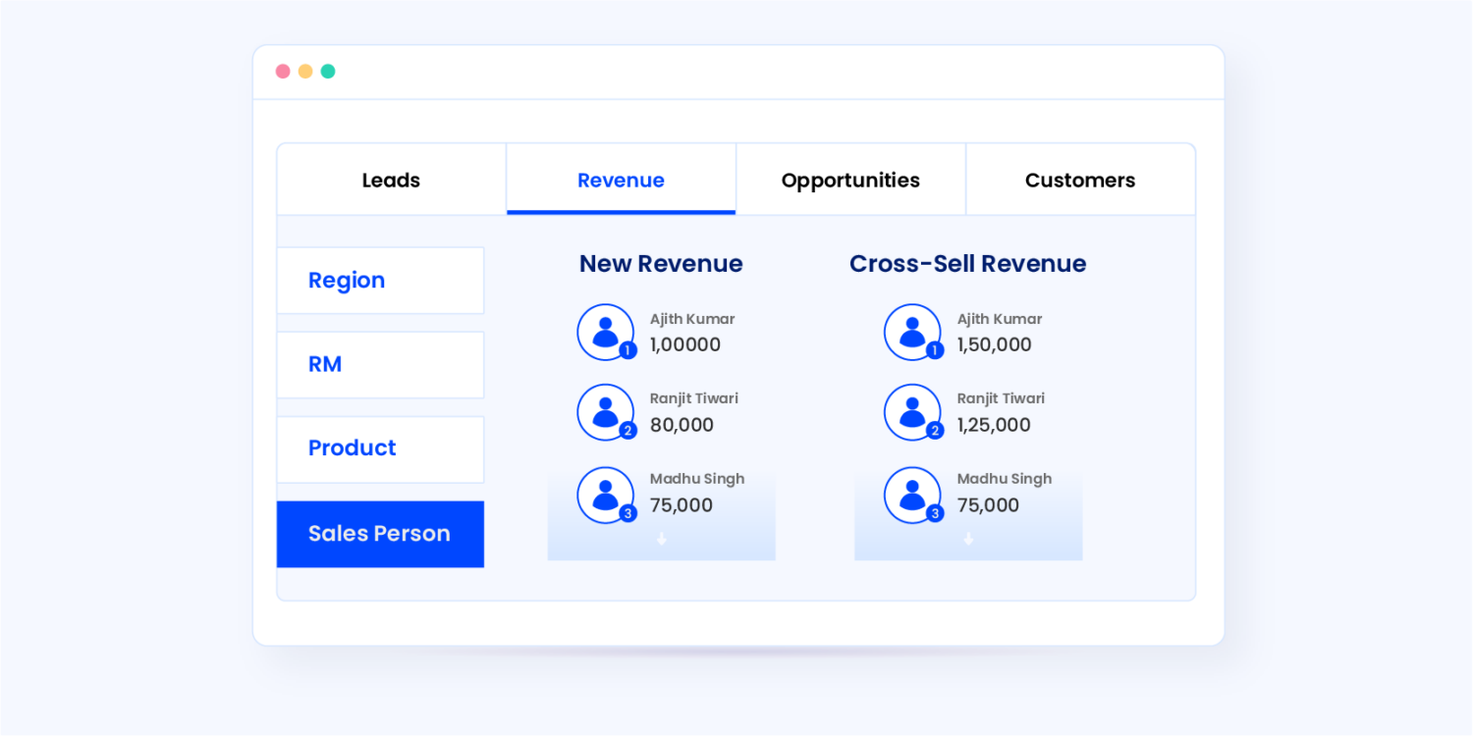Switch to the Leads tab
The image size is (1473, 736).
click(391, 180)
